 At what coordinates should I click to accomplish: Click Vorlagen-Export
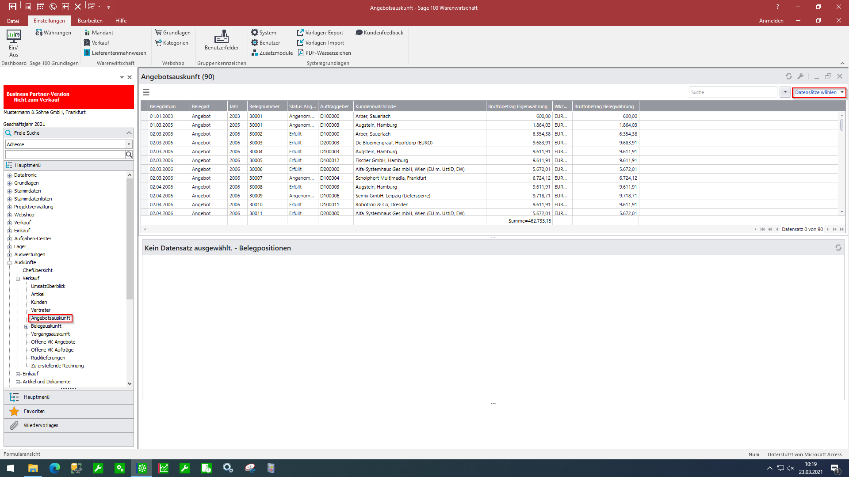[x=320, y=33]
